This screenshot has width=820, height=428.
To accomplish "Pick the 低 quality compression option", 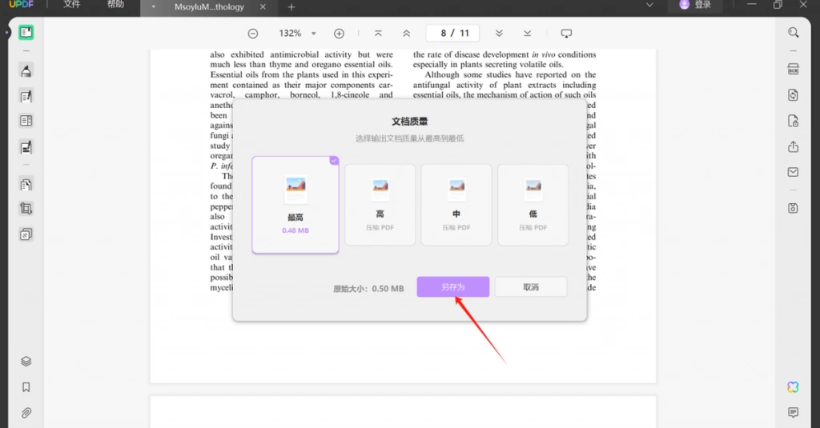I will pyautogui.click(x=533, y=205).
